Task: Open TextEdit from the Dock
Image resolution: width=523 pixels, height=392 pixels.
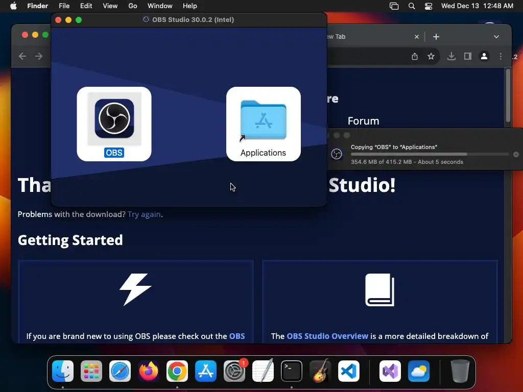Action: click(263, 371)
